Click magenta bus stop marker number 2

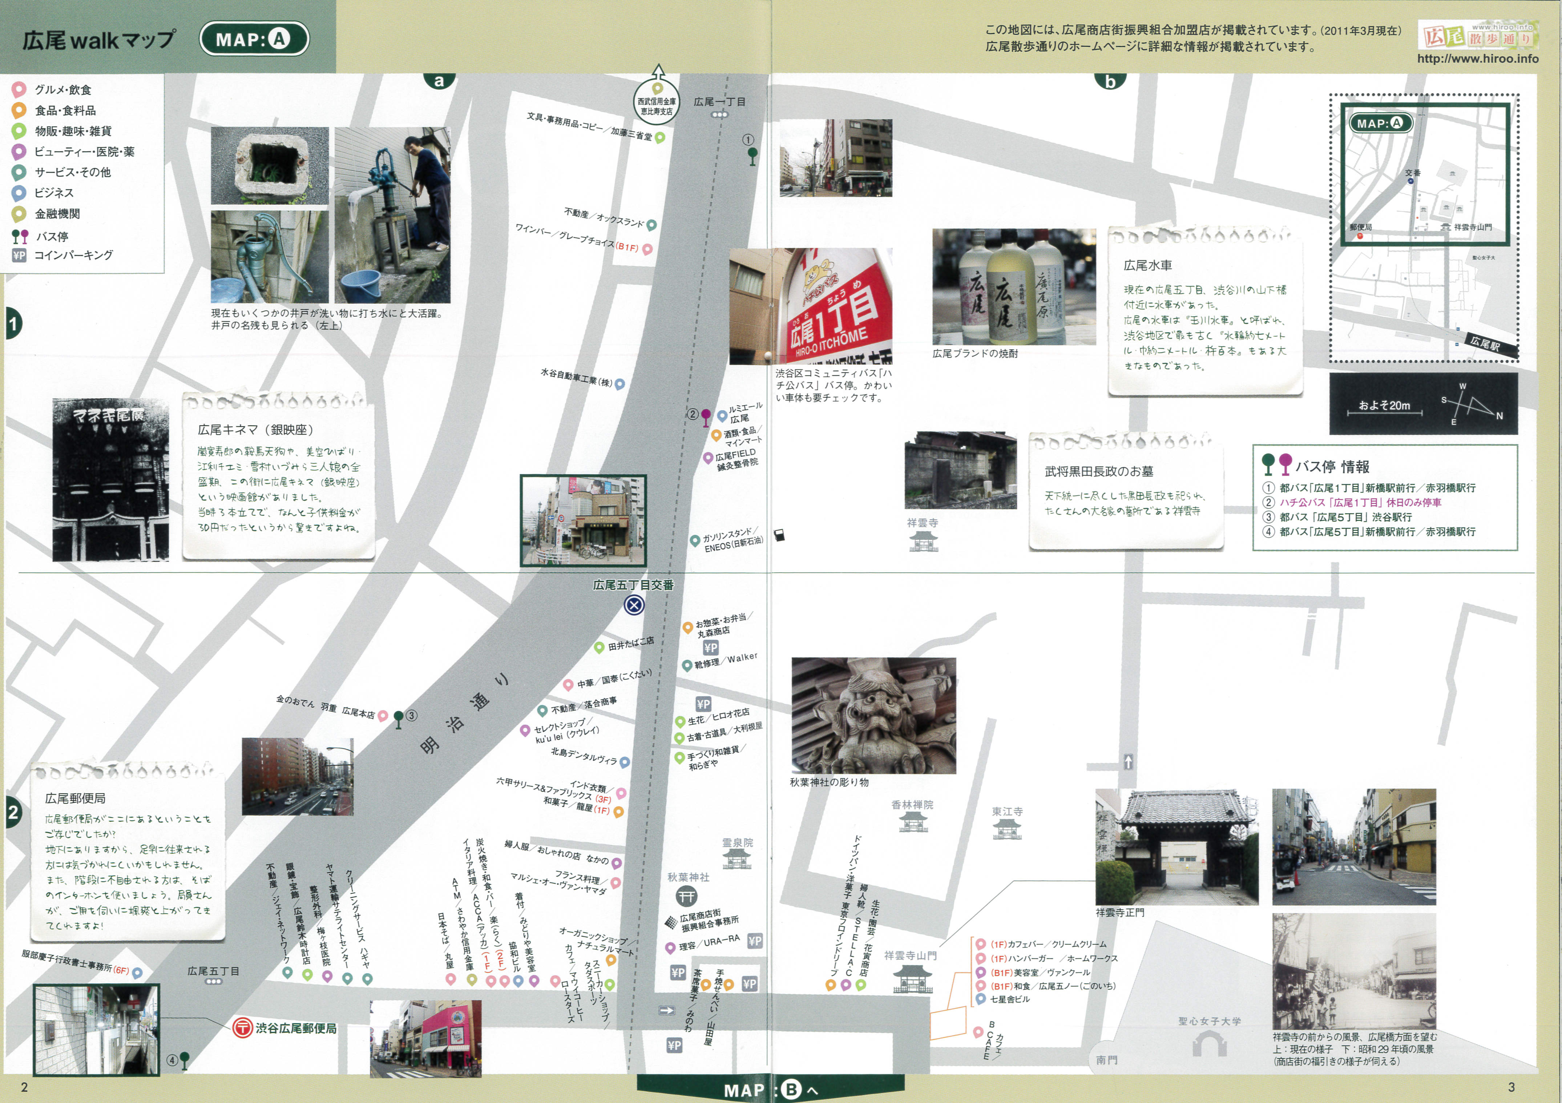tap(706, 415)
